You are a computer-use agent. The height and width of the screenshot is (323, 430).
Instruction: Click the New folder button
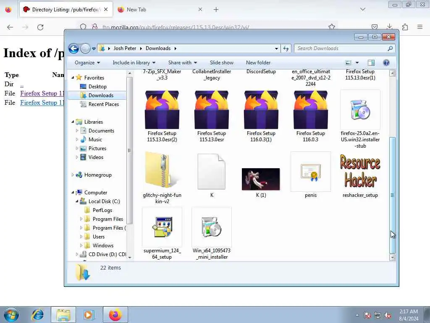point(258,63)
